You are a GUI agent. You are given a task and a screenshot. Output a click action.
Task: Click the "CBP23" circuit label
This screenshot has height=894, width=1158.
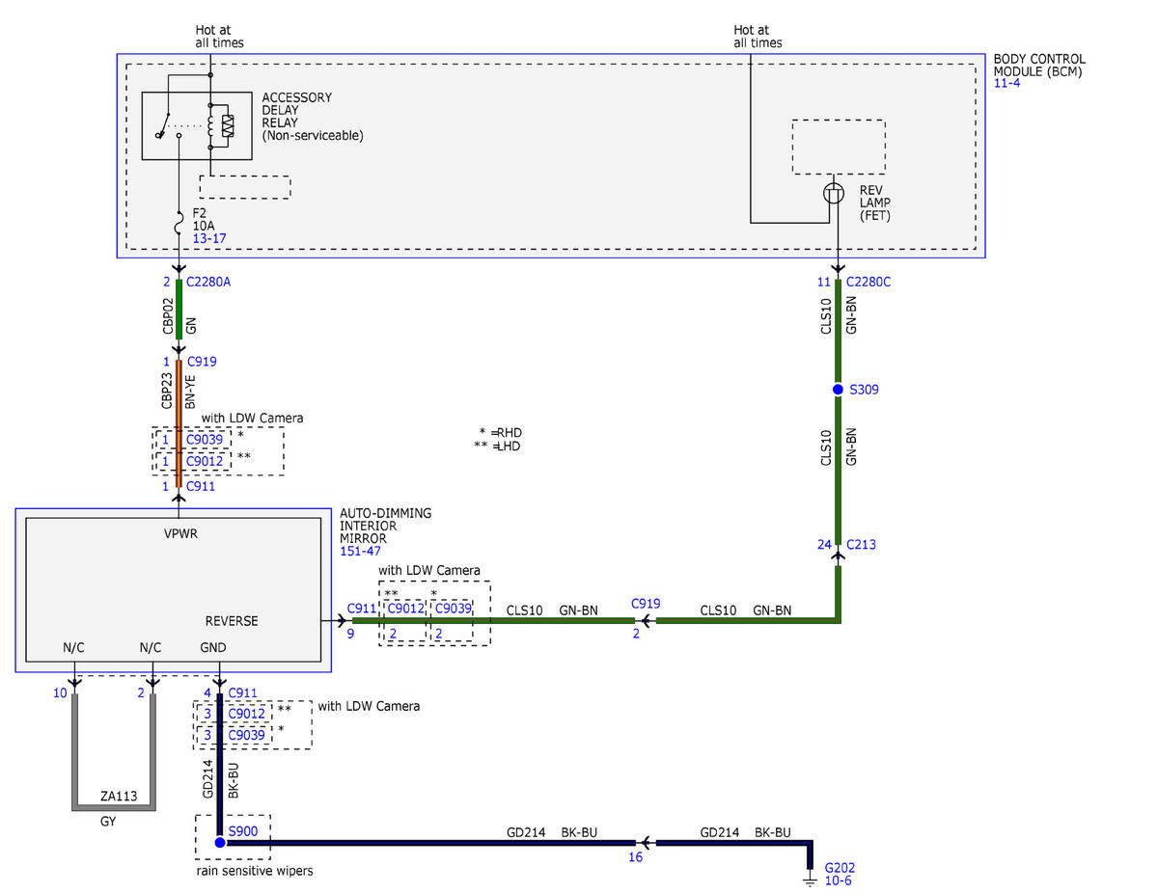[x=168, y=392]
